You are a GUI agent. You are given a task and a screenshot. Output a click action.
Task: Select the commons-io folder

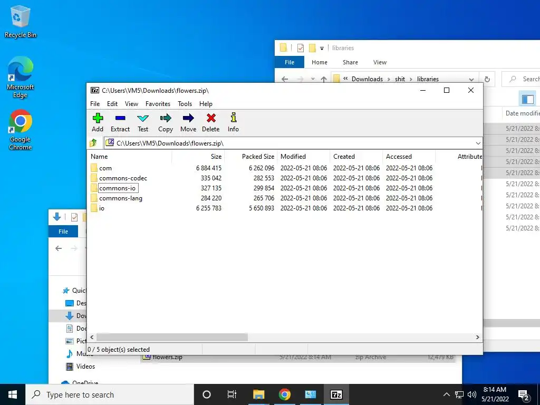[118, 188]
